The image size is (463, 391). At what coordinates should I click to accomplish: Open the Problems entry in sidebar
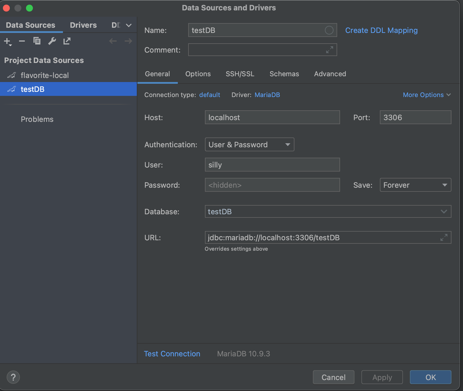37,119
